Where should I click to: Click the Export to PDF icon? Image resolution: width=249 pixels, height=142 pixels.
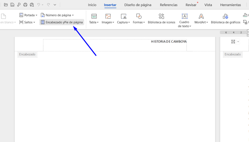coord(19,5)
